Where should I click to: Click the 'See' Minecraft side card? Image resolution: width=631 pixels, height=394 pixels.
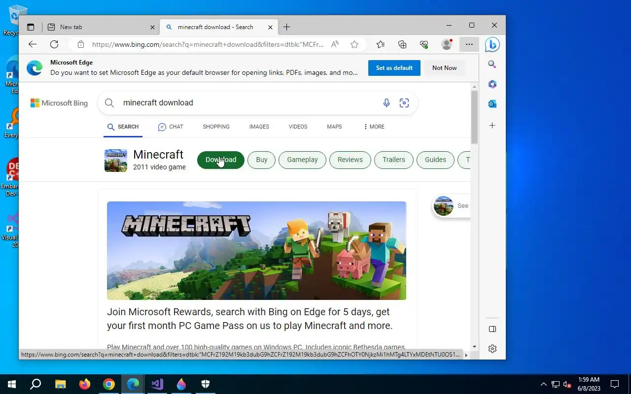coord(452,206)
